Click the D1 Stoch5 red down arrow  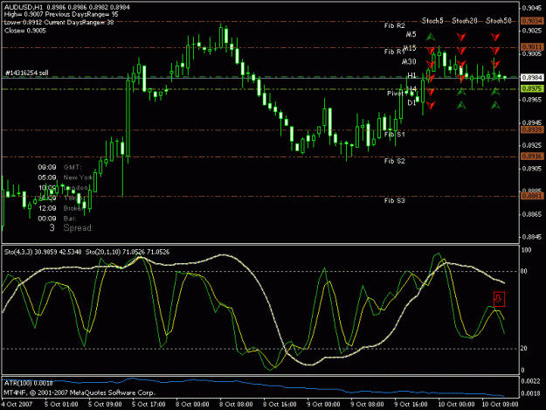coord(431,105)
